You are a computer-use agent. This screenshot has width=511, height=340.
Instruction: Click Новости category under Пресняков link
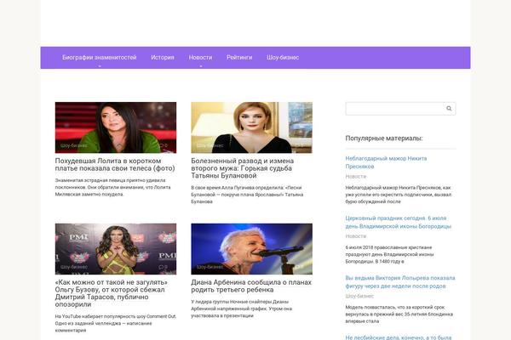click(x=355, y=176)
